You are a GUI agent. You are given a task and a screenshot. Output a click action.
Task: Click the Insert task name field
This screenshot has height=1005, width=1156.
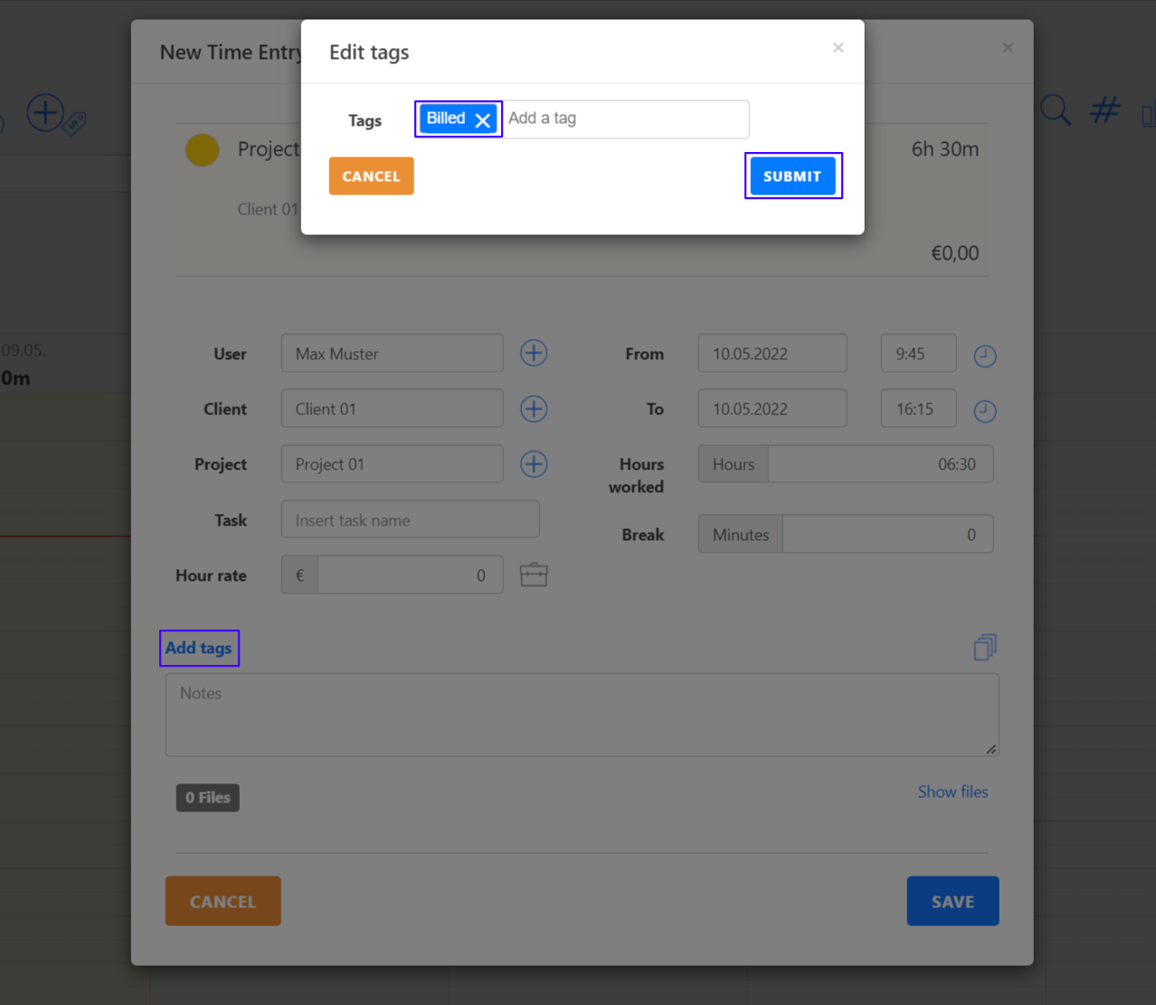pos(411,520)
